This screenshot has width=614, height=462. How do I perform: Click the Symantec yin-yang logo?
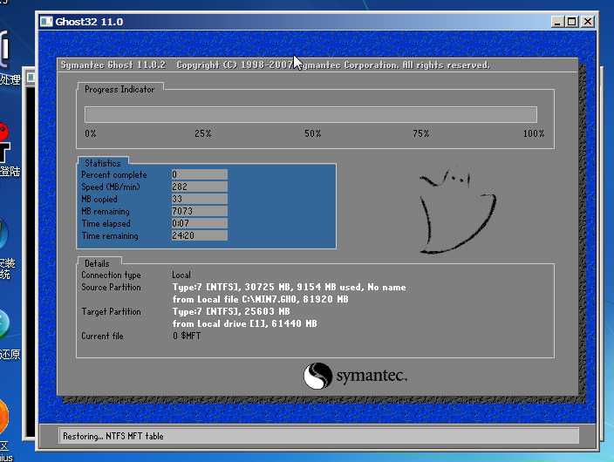(x=317, y=376)
